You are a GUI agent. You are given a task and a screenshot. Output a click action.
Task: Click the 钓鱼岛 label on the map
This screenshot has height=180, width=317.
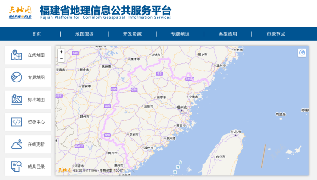281,115
